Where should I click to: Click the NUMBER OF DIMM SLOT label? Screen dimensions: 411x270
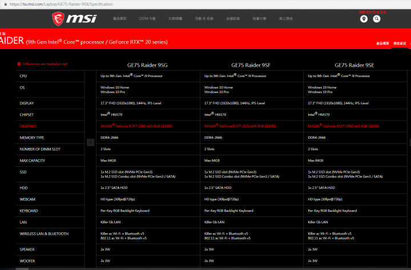pyautogui.click(x=40, y=149)
